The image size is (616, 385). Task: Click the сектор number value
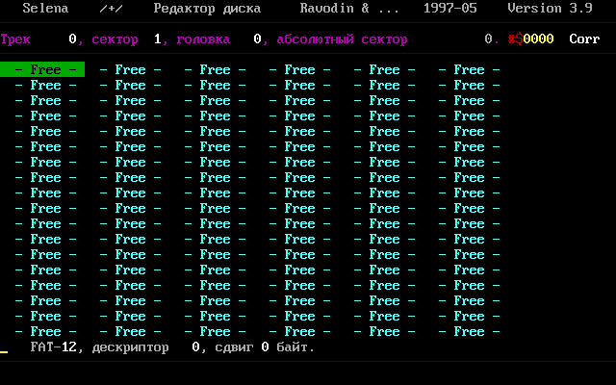point(157,39)
